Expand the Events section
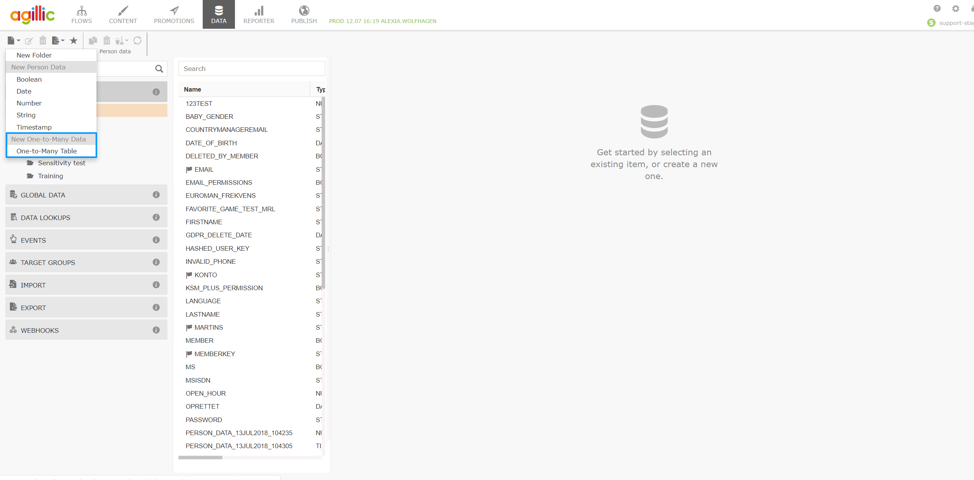Viewport: 974px width, 480px height. pos(33,240)
